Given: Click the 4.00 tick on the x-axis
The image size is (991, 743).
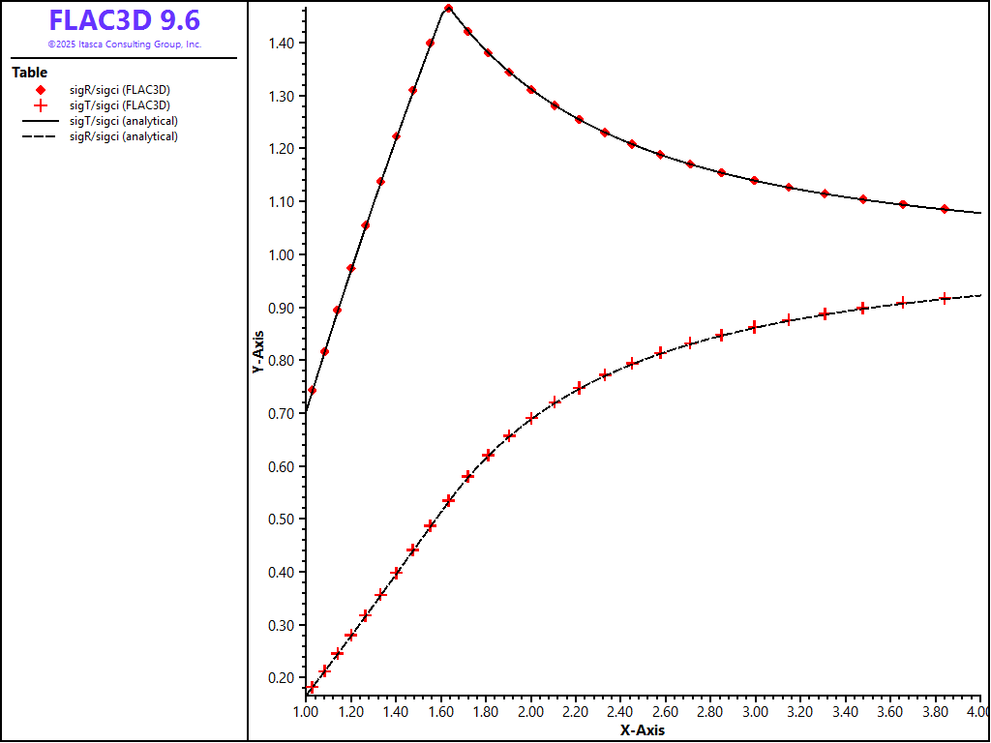Looking at the screenshot, I should tap(977, 712).
